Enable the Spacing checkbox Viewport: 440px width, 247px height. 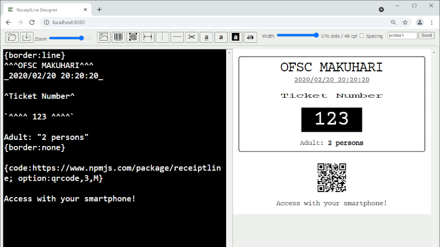[362, 36]
